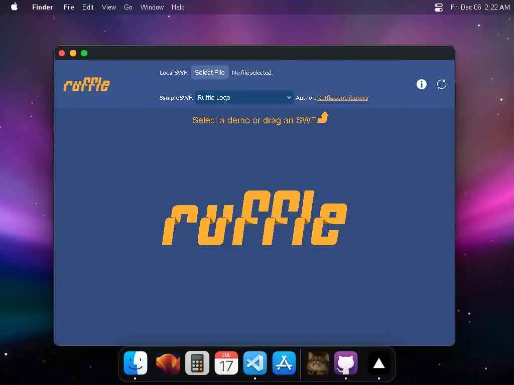
Task: Open the Finder menu in menu bar
Action: click(42, 7)
